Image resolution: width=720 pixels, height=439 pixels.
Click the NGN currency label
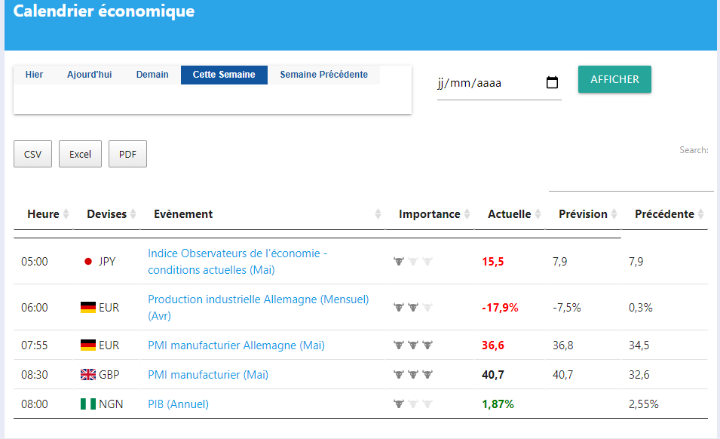point(111,404)
